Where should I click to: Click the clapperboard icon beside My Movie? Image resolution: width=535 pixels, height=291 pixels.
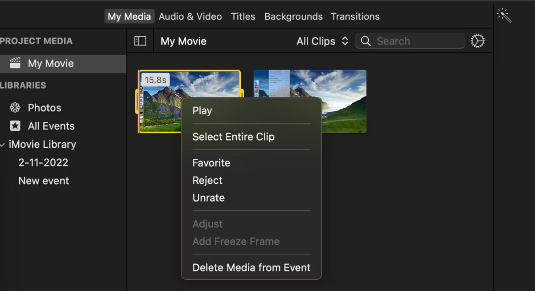pyautogui.click(x=15, y=63)
